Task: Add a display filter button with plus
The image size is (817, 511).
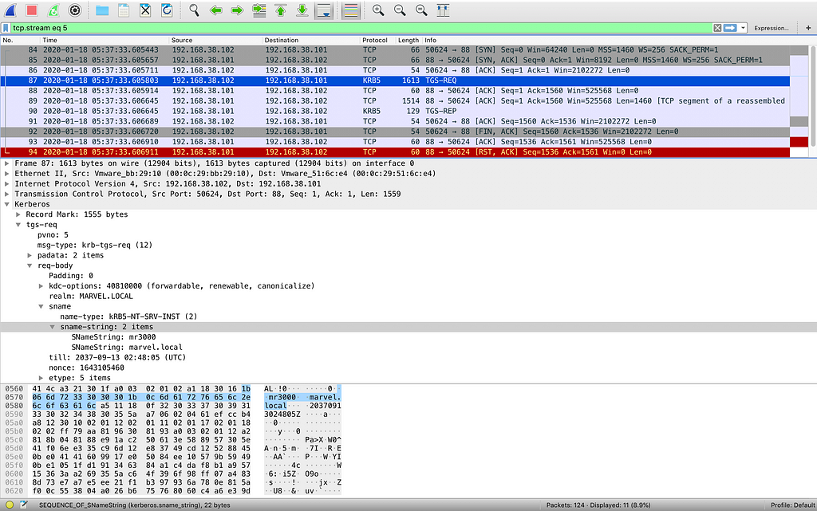Action: 808,28
